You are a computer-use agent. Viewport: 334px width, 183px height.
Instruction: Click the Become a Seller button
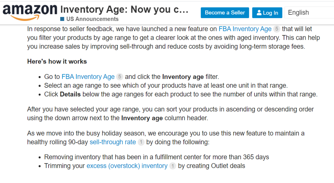[x=225, y=13]
